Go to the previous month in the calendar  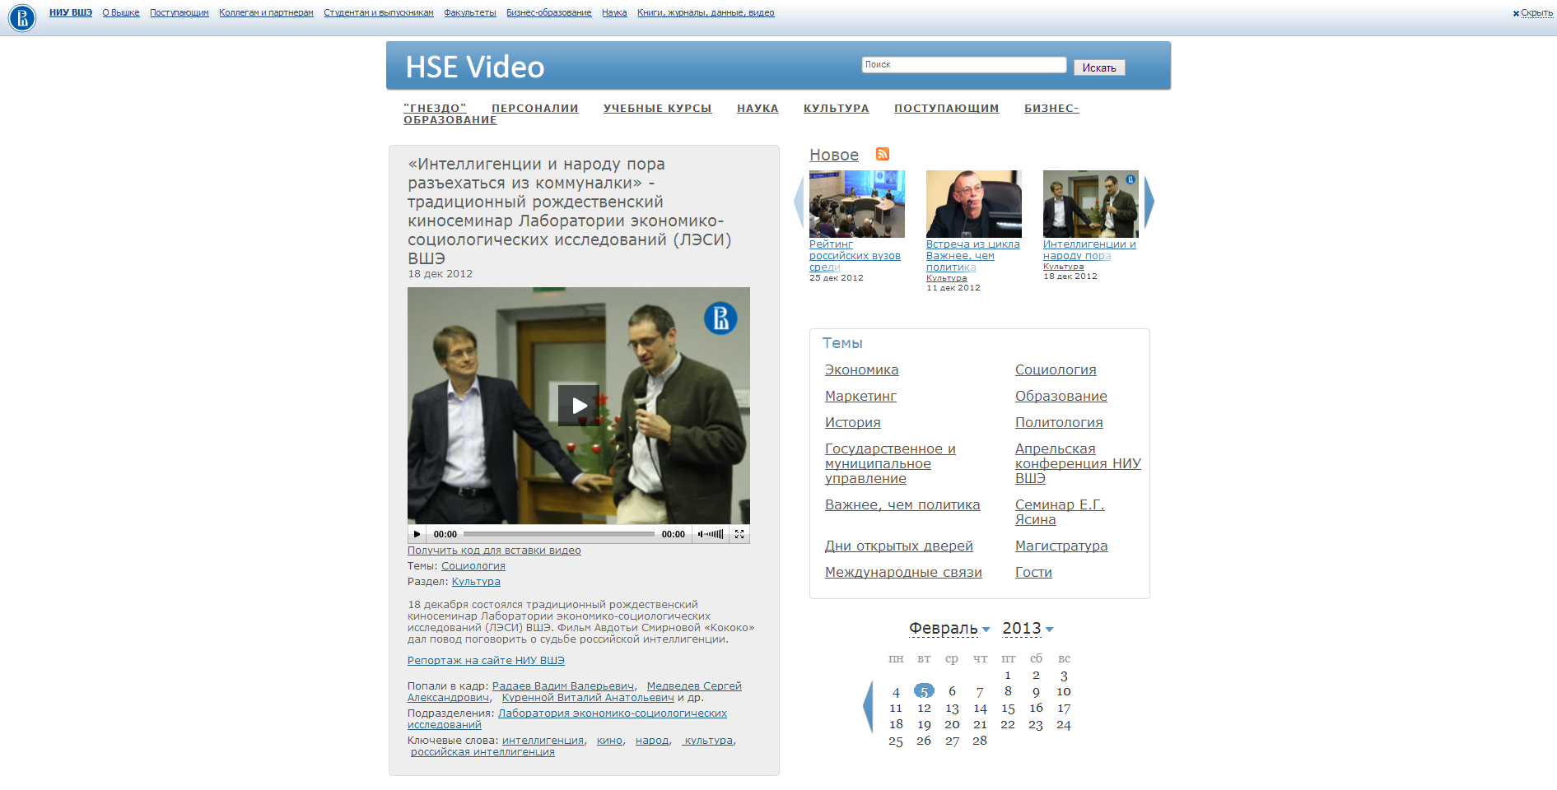867,706
